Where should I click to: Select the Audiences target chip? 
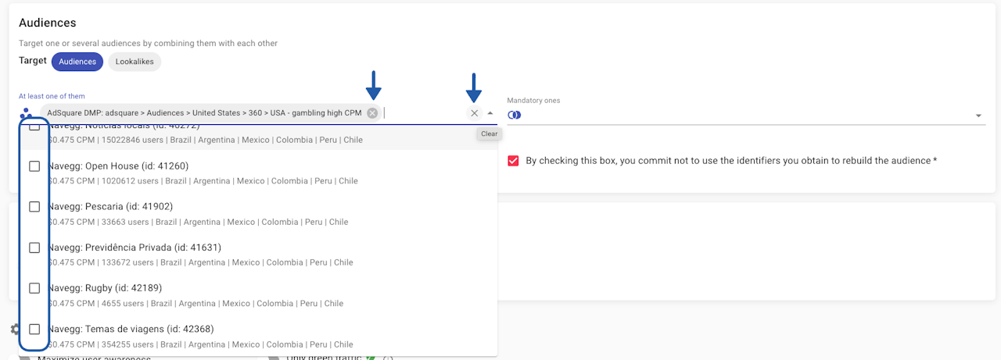(77, 62)
